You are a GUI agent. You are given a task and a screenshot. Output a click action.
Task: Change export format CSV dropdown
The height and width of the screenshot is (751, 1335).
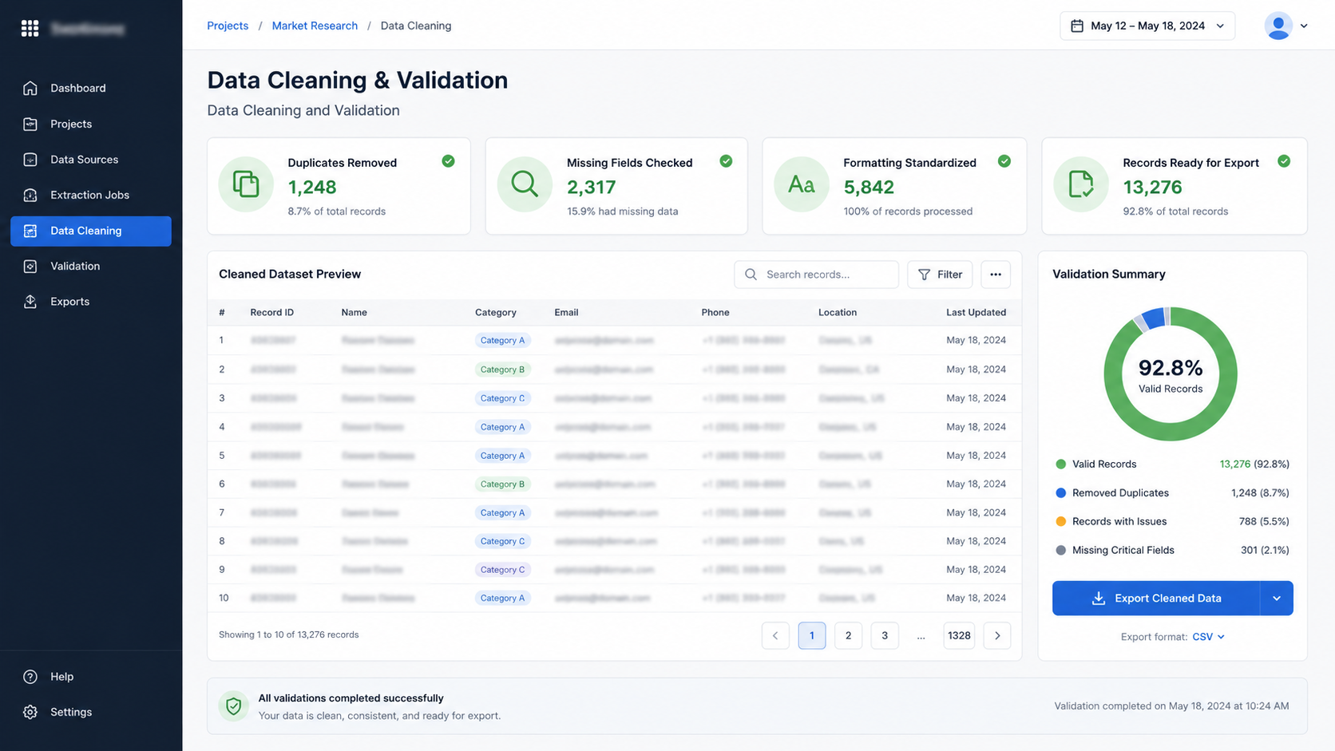[x=1209, y=637]
